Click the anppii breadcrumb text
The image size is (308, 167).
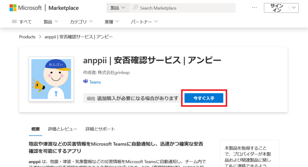(79, 37)
